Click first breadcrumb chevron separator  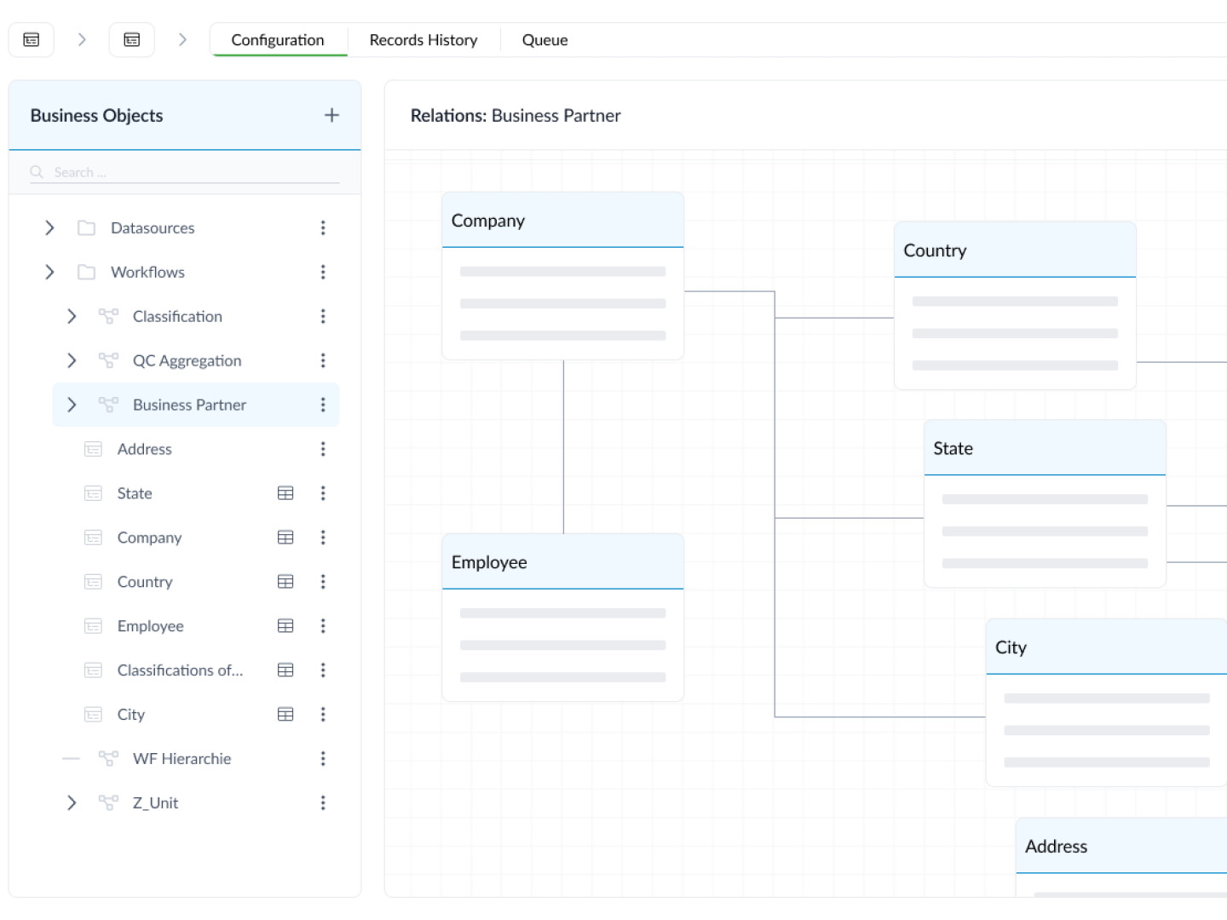click(x=82, y=39)
